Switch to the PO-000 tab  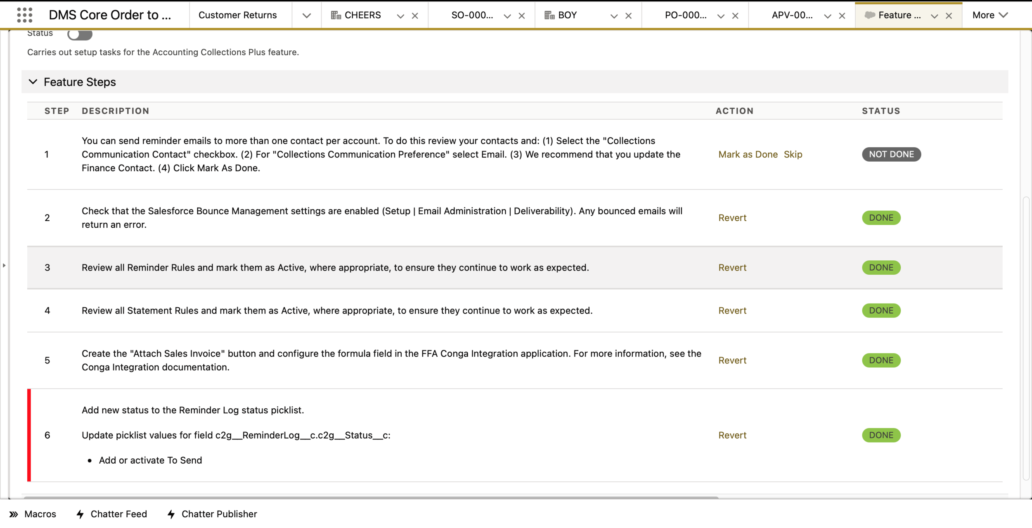point(685,15)
